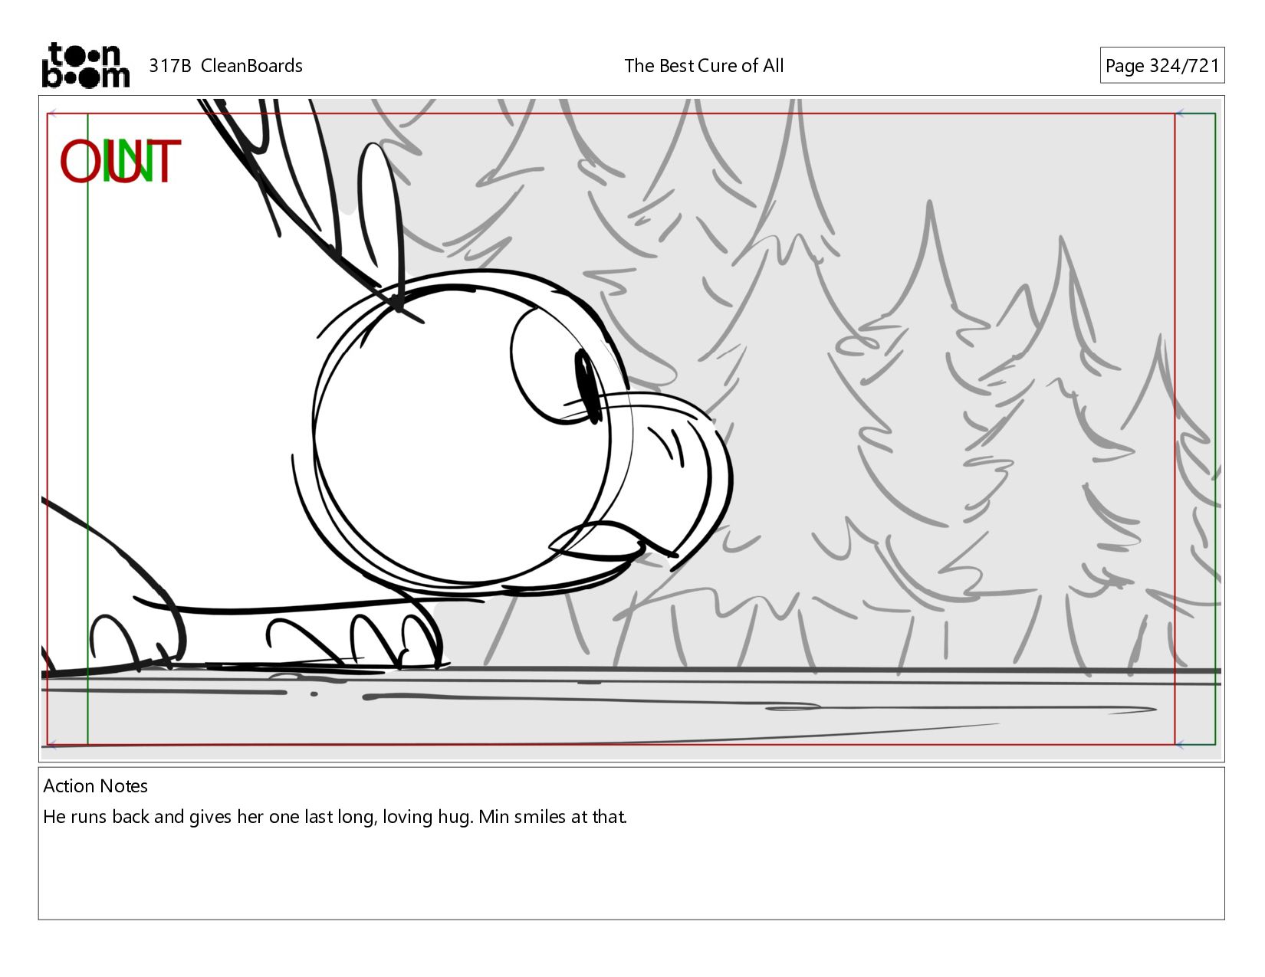Click the action note sentence about the hug
The image size is (1265, 977).
(335, 817)
